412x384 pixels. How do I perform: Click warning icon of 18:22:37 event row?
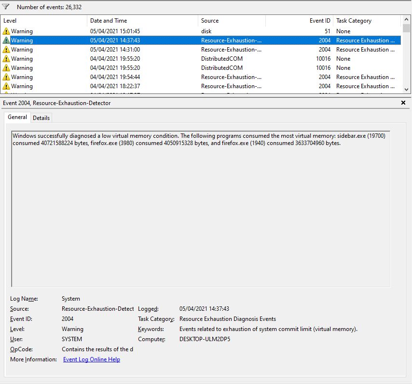pos(6,86)
